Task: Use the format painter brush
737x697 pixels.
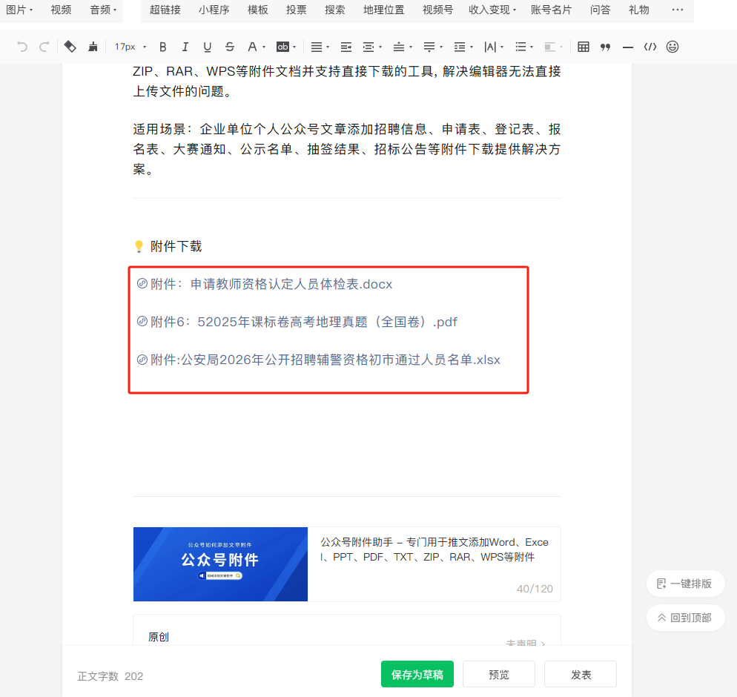Action: [93, 47]
